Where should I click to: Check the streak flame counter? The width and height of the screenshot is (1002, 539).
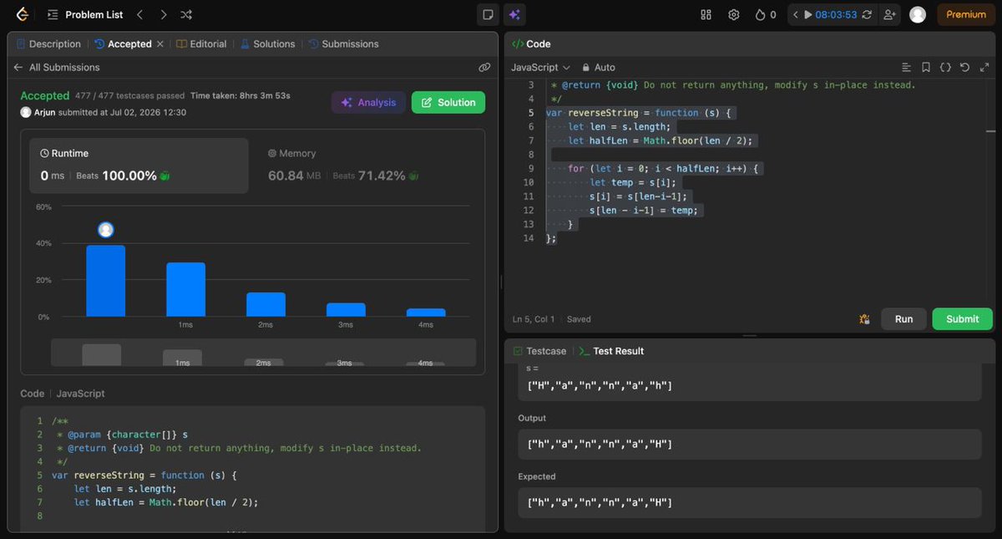[x=766, y=14]
